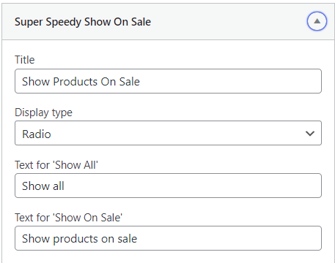Viewport: 335px width, 263px height.
Task: Focus the Title input field
Action: (168, 81)
